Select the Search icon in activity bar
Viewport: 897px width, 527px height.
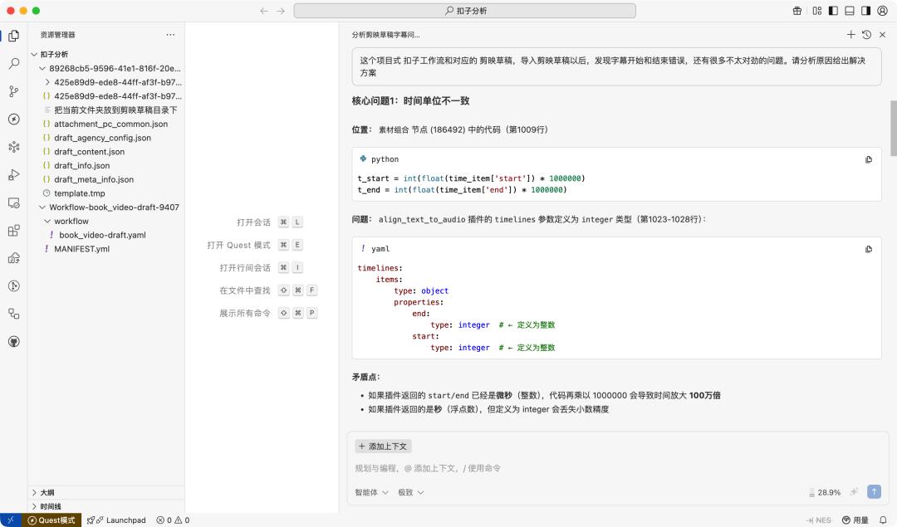pos(12,63)
